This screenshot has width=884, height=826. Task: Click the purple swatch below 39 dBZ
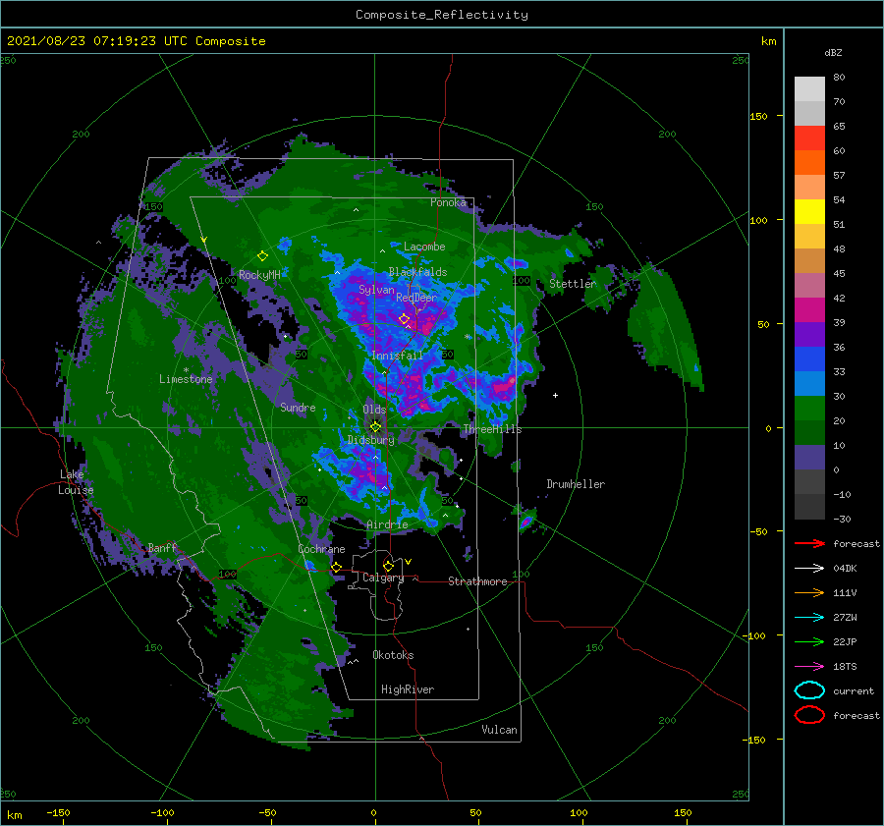[809, 334]
